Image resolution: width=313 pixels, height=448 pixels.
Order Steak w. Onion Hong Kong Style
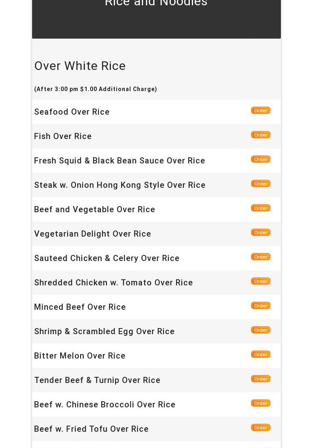click(261, 184)
